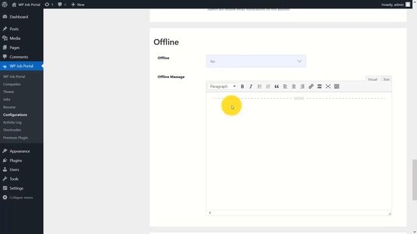The height and width of the screenshot is (234, 417).
Task: Open Settings in the sidebar
Action: click(22, 188)
